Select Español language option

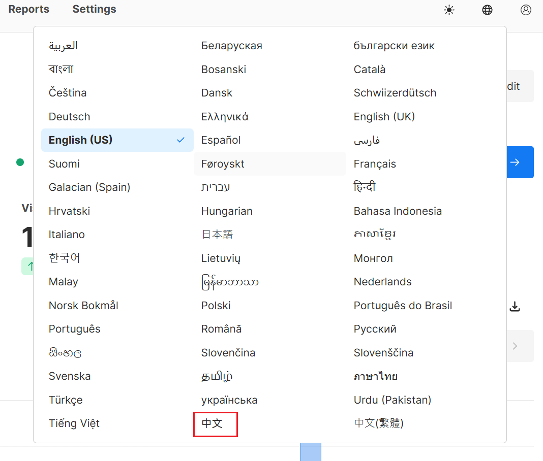[221, 140]
